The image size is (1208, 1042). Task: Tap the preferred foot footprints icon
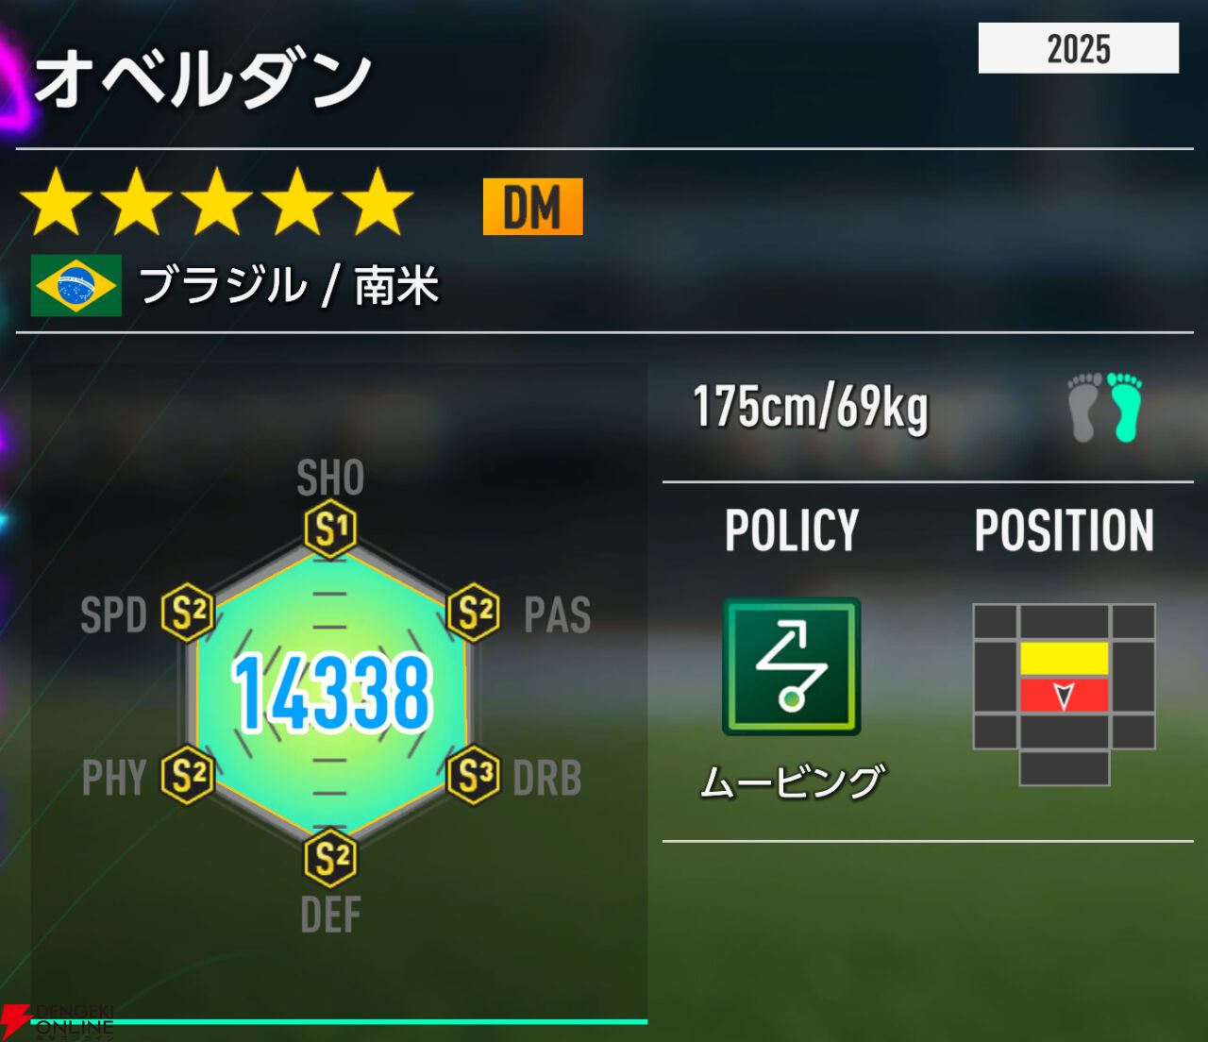pyautogui.click(x=1105, y=407)
